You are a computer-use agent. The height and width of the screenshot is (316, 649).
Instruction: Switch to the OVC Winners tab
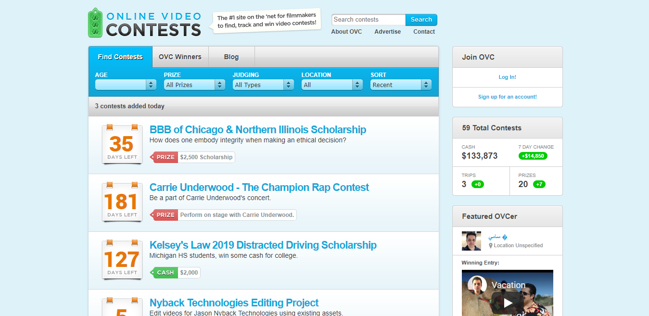pyautogui.click(x=180, y=57)
